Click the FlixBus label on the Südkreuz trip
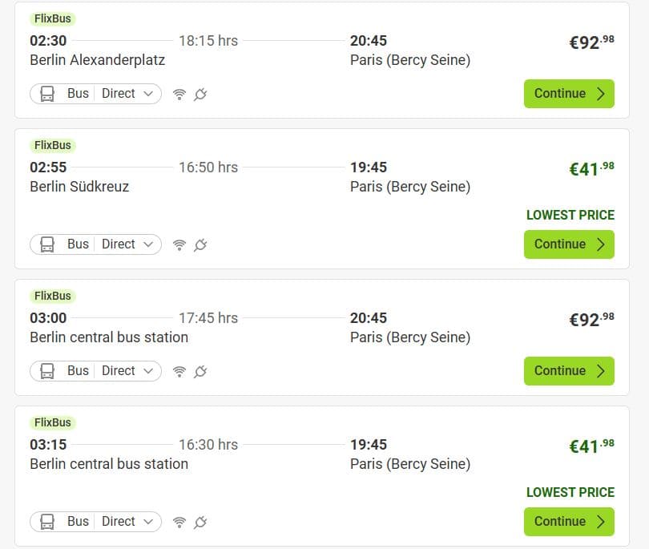This screenshot has width=649, height=549. (x=53, y=146)
